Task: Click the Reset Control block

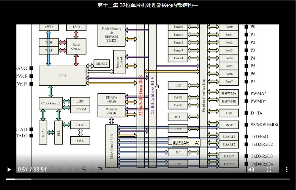Action: pyautogui.click(x=76, y=46)
